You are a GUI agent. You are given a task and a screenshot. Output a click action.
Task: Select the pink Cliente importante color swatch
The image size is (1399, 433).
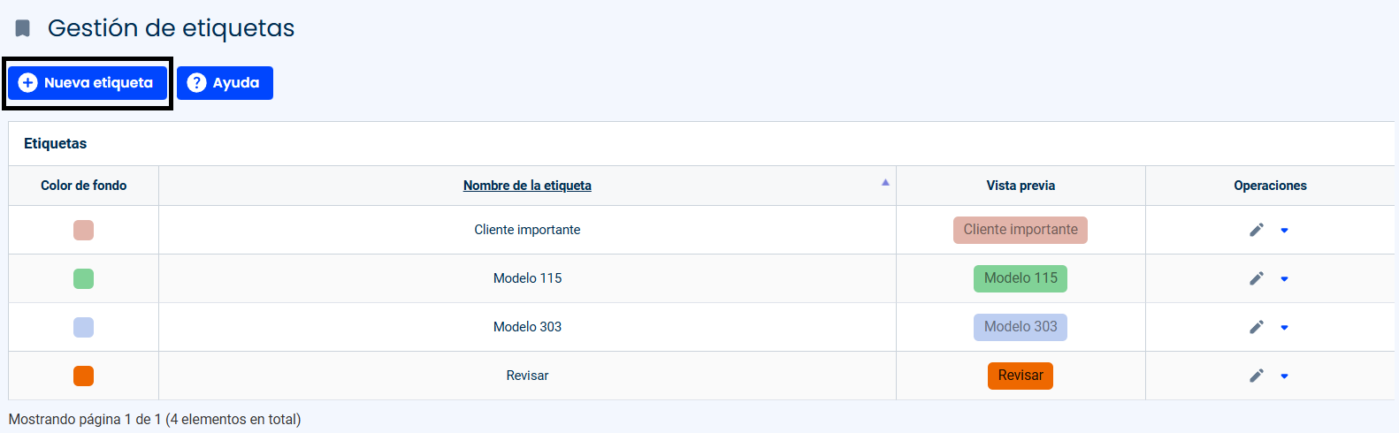pos(83,230)
